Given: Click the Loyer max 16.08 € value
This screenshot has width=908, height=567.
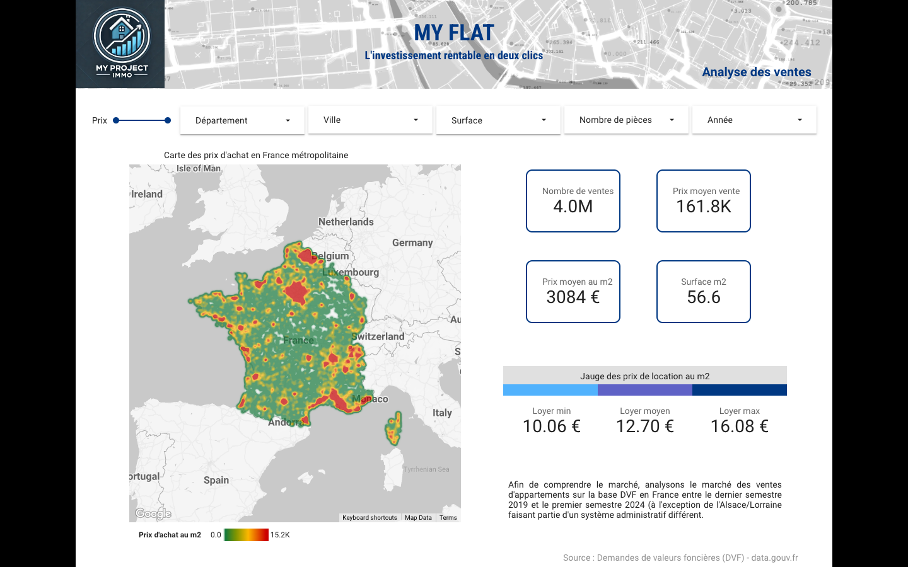Looking at the screenshot, I should coord(740,427).
